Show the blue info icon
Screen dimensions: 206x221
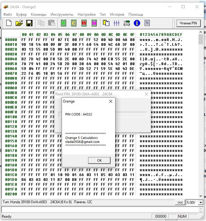(x=137, y=23)
